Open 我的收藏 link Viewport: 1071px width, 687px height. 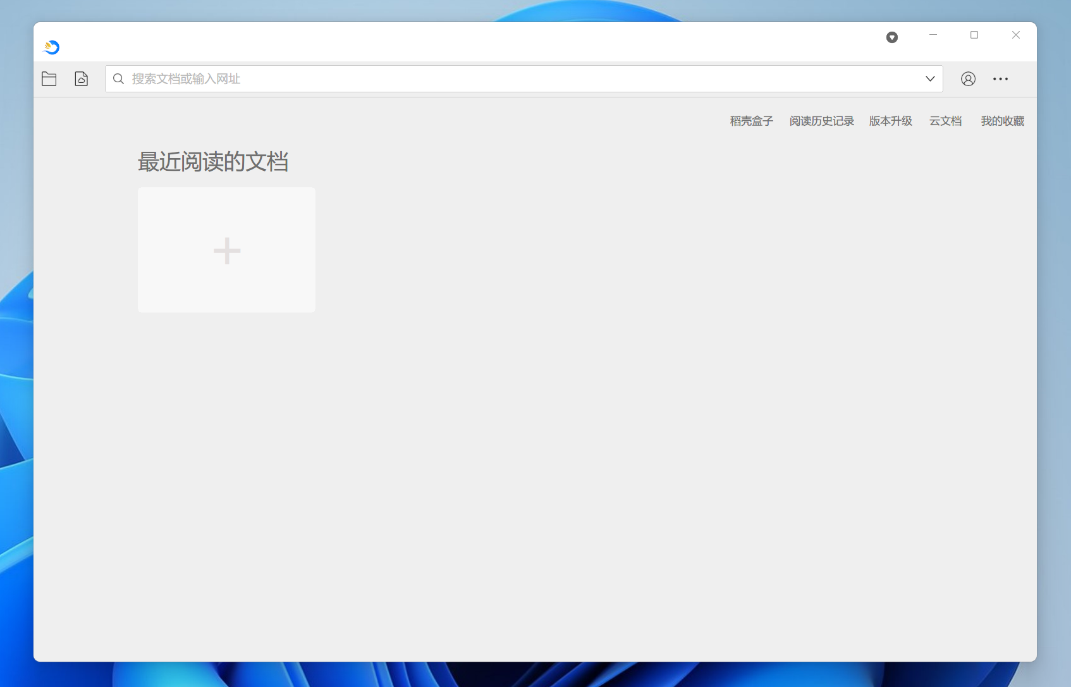(x=1002, y=121)
